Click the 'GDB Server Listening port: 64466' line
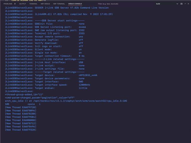Screen dimensions: 191x143 (45, 27)
